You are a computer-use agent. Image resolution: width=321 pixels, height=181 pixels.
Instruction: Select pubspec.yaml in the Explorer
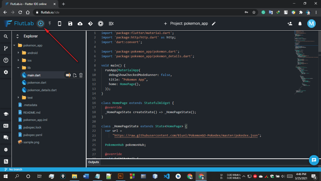pyautogui.click(x=32, y=135)
